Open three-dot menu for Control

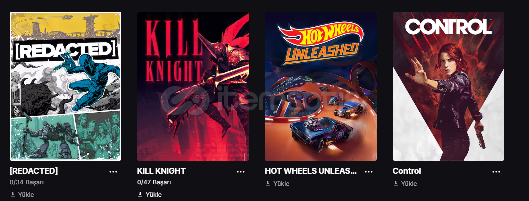(496, 172)
